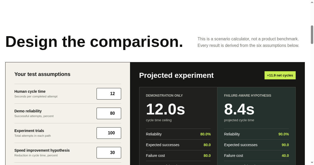This screenshot has width=314, height=165.
Task: Click the 'Demo reliability' label
Action: pos(28,111)
